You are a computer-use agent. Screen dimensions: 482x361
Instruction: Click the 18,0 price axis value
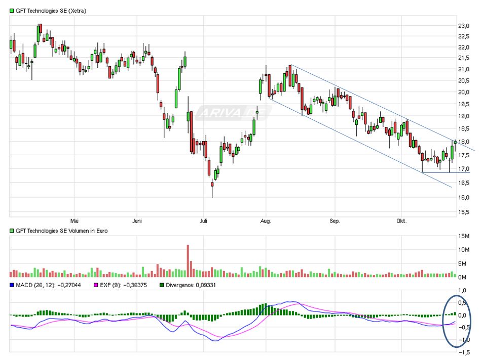click(x=464, y=142)
